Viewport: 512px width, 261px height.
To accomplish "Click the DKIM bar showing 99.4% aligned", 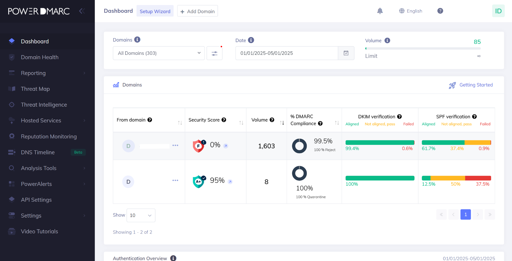I will (380, 143).
